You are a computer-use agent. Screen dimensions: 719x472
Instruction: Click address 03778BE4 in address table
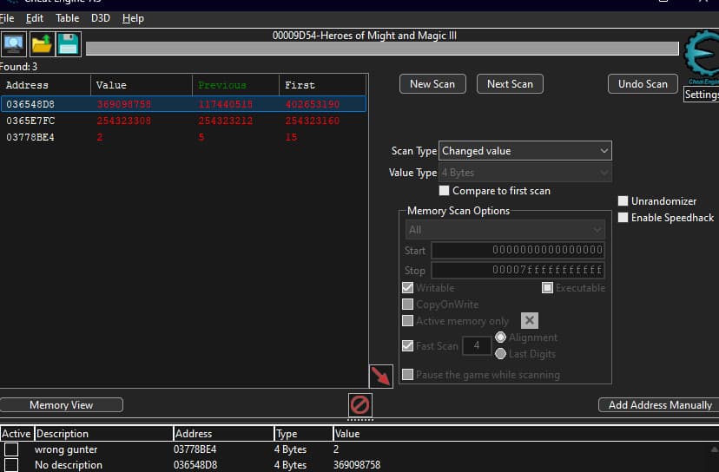pos(195,449)
